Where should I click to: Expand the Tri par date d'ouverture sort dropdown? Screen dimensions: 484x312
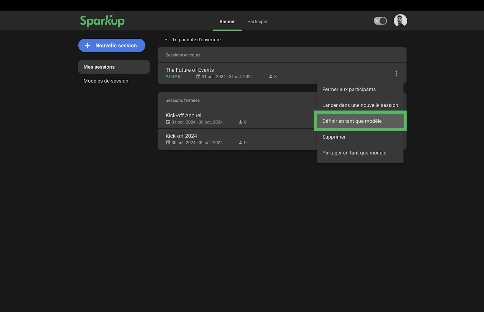[166, 40]
